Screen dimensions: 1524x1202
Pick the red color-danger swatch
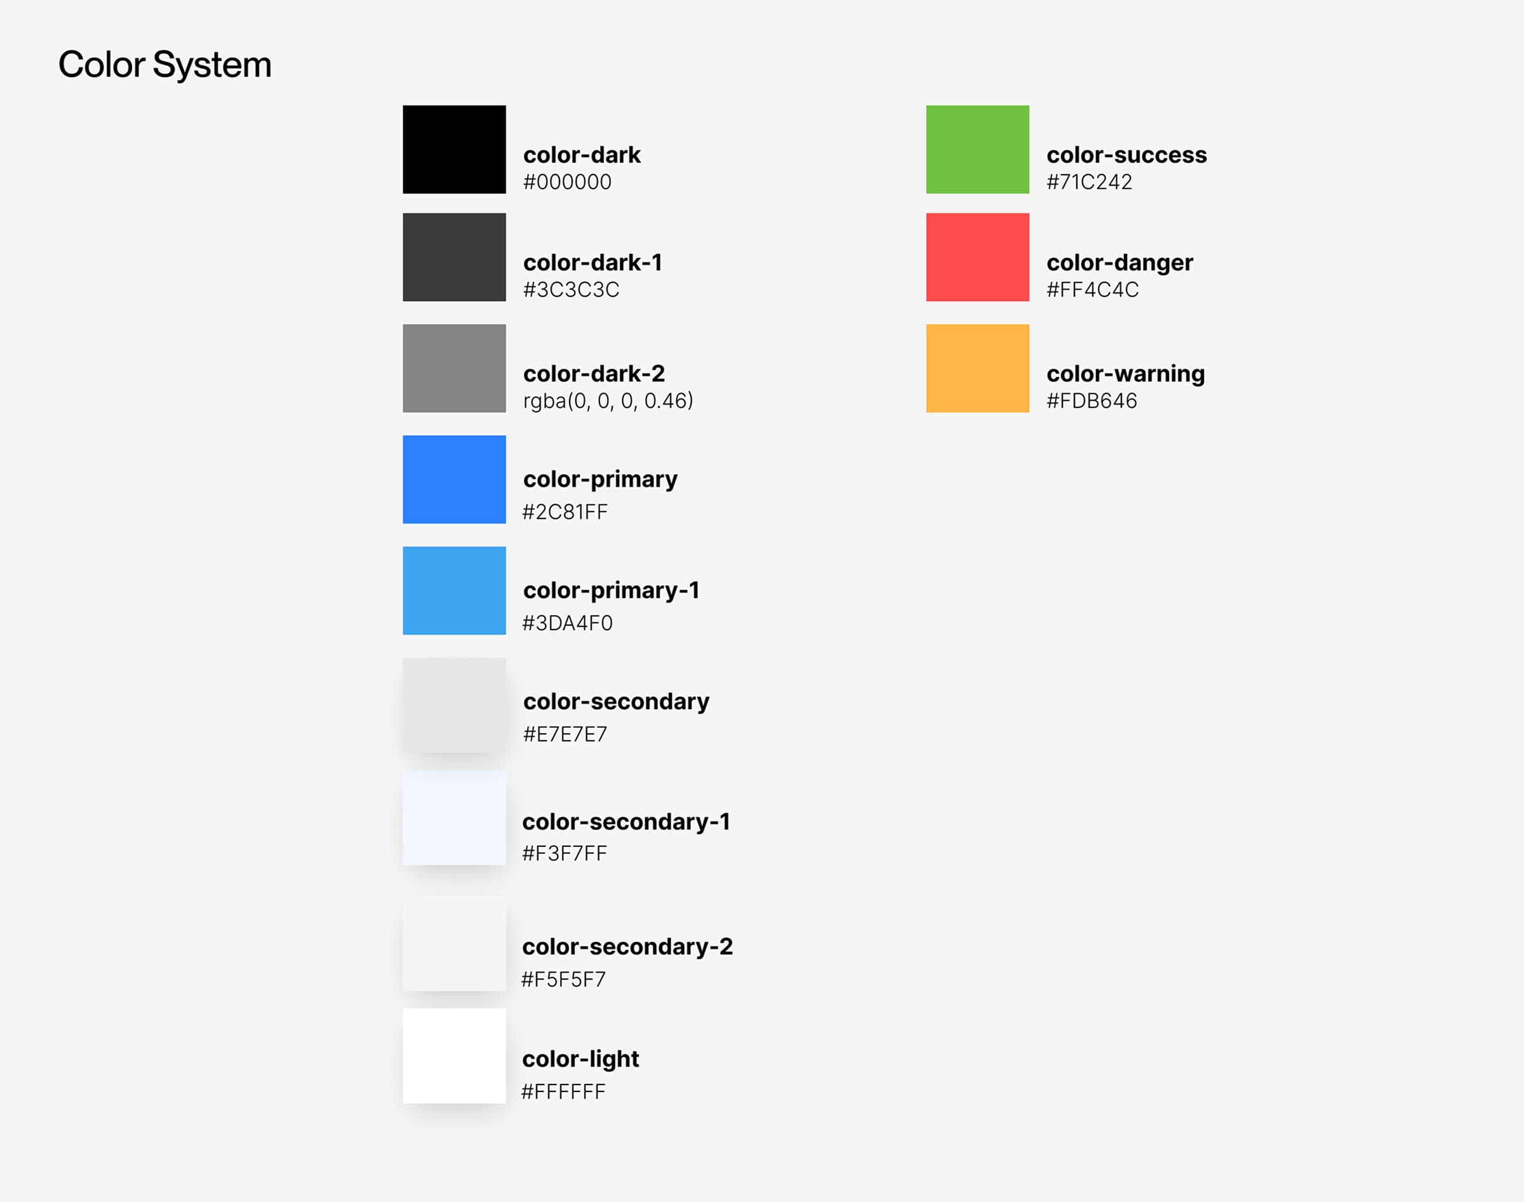(977, 257)
